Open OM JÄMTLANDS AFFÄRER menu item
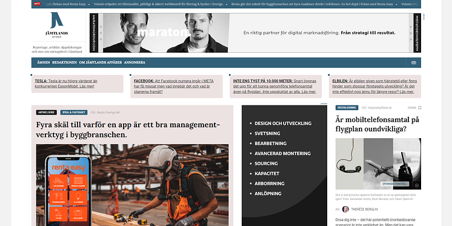This screenshot has width=452, height=226. coord(101,62)
